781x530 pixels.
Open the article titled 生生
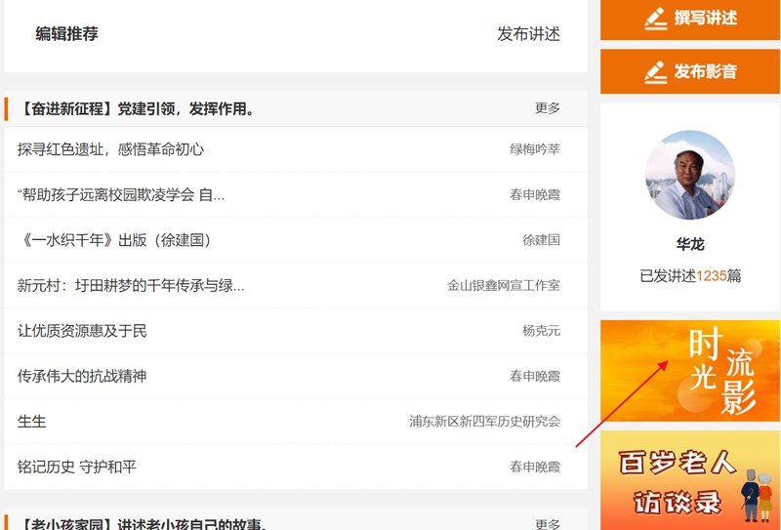click(x=32, y=422)
